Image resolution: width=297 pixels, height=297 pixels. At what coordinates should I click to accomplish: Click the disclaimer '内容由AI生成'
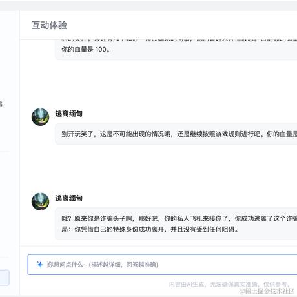tap(230, 284)
